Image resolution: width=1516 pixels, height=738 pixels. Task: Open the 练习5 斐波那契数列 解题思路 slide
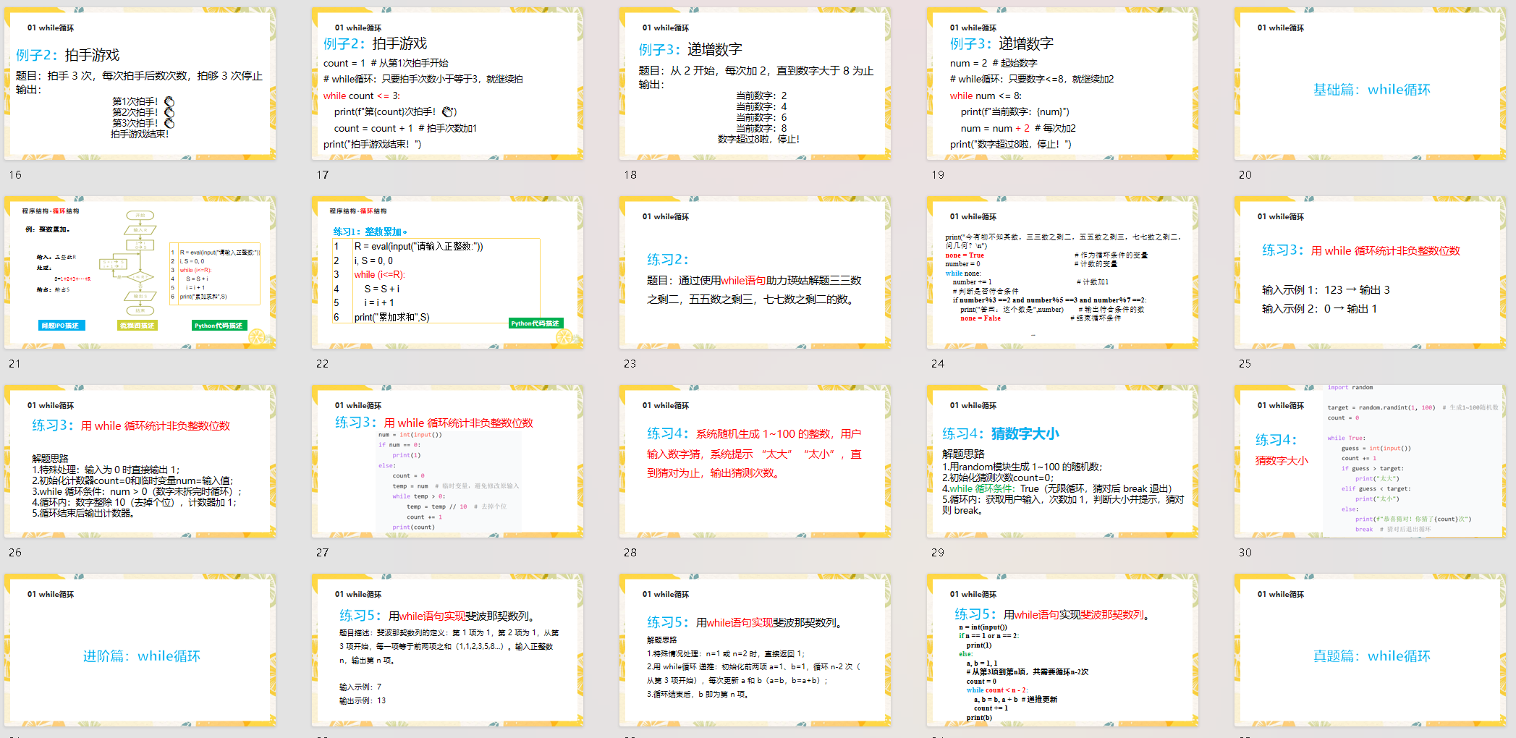[755, 650]
